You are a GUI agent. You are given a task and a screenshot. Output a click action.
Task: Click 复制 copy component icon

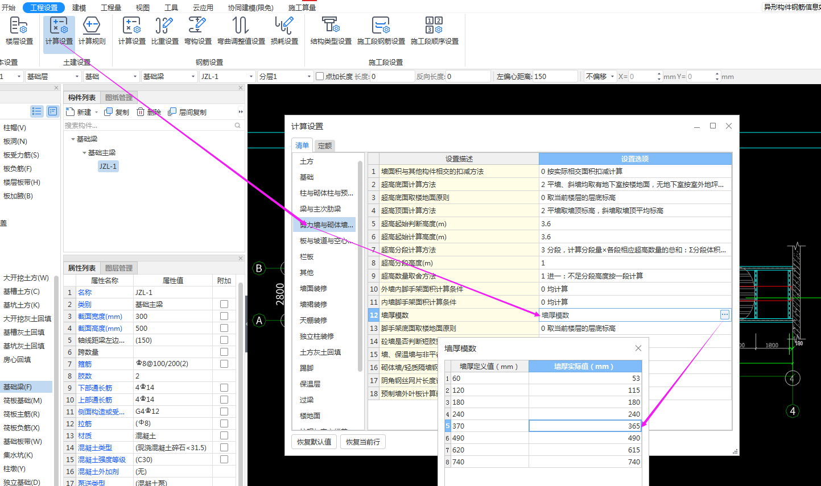pyautogui.click(x=109, y=112)
